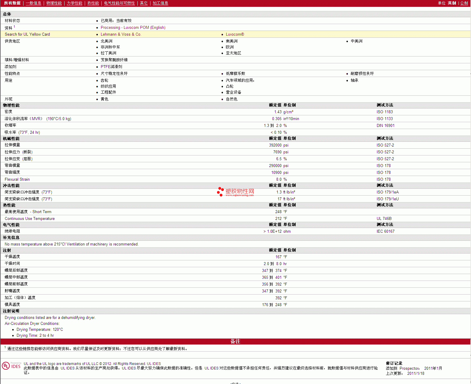Click the 上次更新 date 2011/1/18
The height and width of the screenshot is (384, 471).
point(416,373)
